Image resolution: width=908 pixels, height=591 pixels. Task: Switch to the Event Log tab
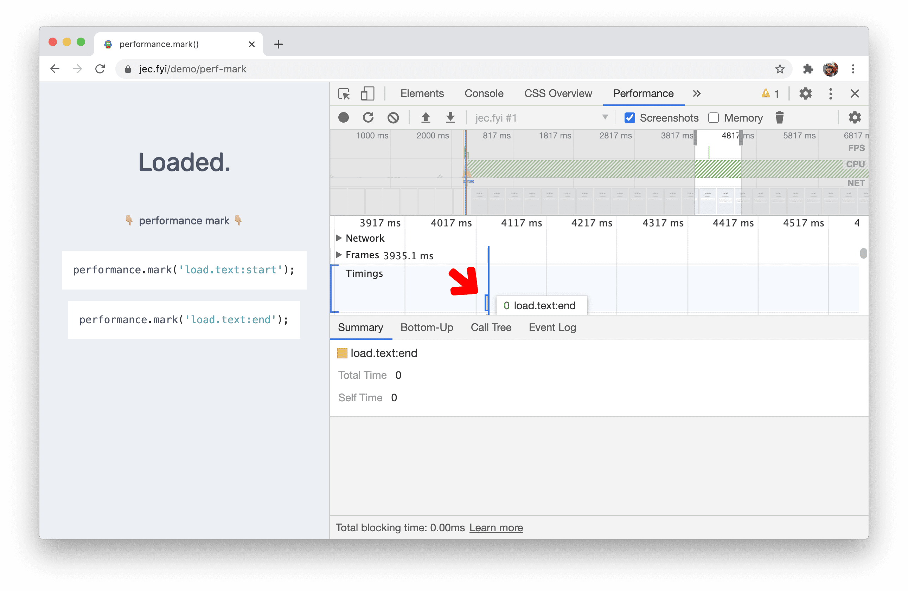[552, 326]
